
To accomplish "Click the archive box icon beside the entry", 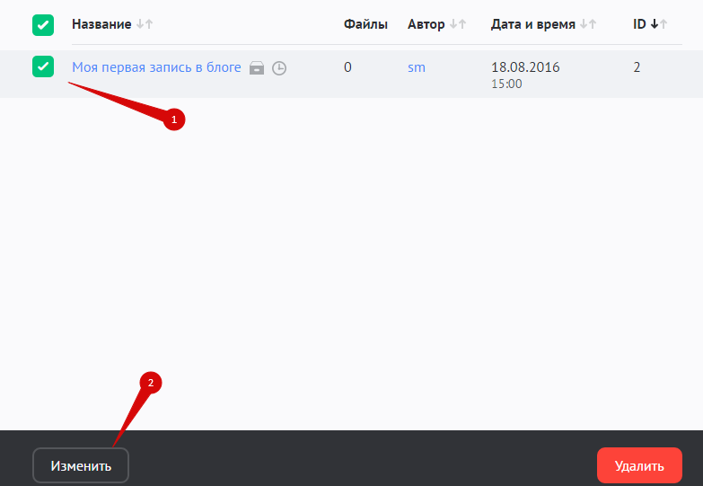I will tap(257, 67).
